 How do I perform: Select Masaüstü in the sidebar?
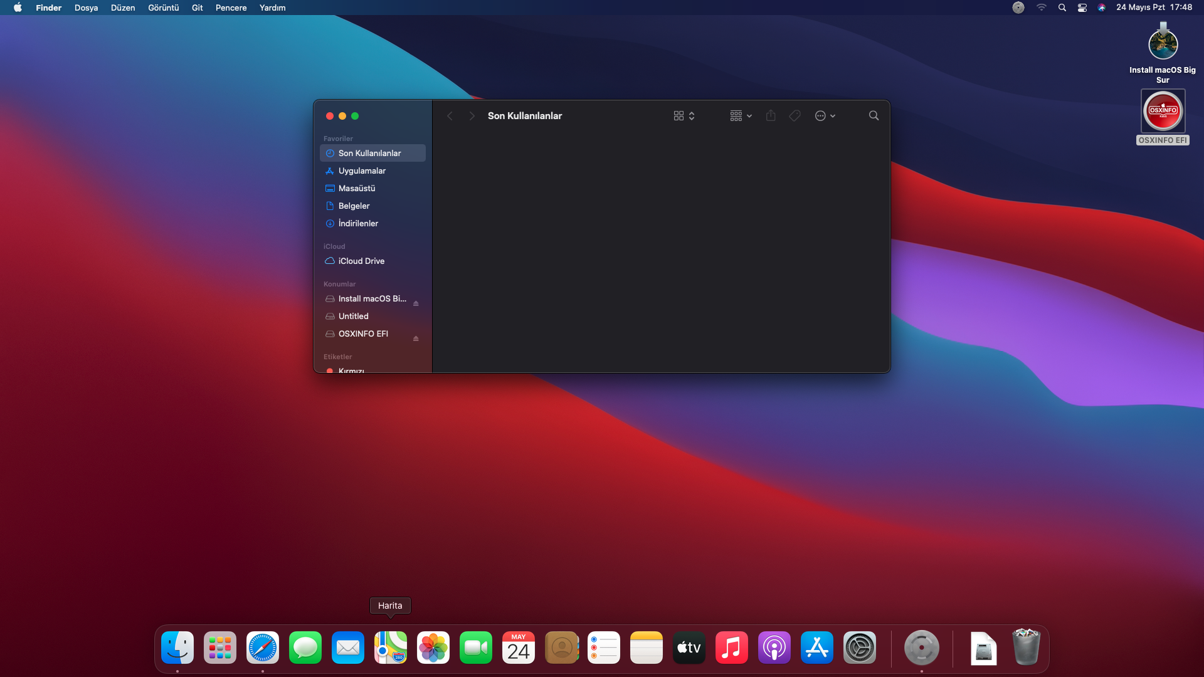point(372,188)
